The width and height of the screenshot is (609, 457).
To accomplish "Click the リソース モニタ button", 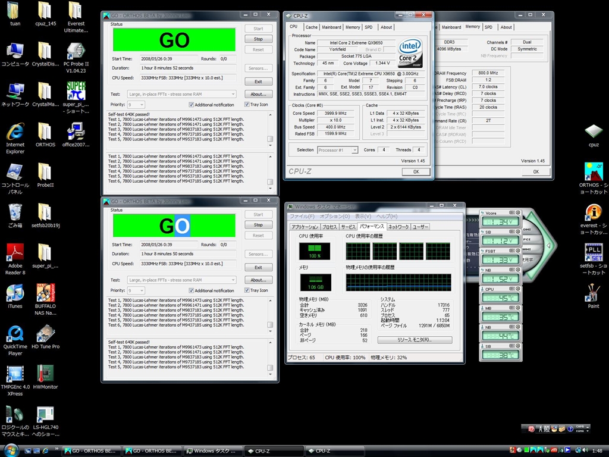I will [x=415, y=340].
